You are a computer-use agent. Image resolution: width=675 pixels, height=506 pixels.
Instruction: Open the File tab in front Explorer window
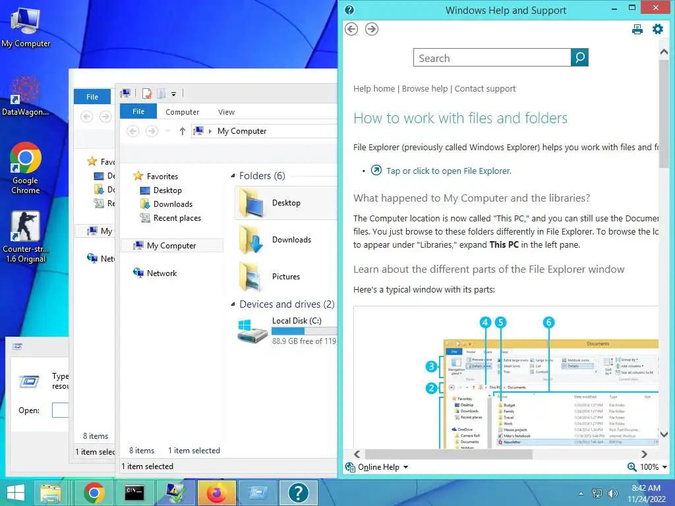click(x=138, y=111)
